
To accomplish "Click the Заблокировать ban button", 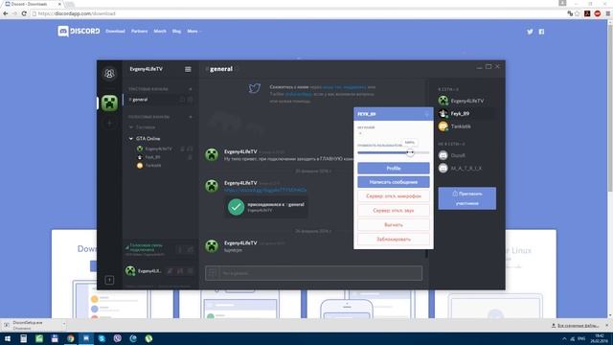I will (x=394, y=239).
